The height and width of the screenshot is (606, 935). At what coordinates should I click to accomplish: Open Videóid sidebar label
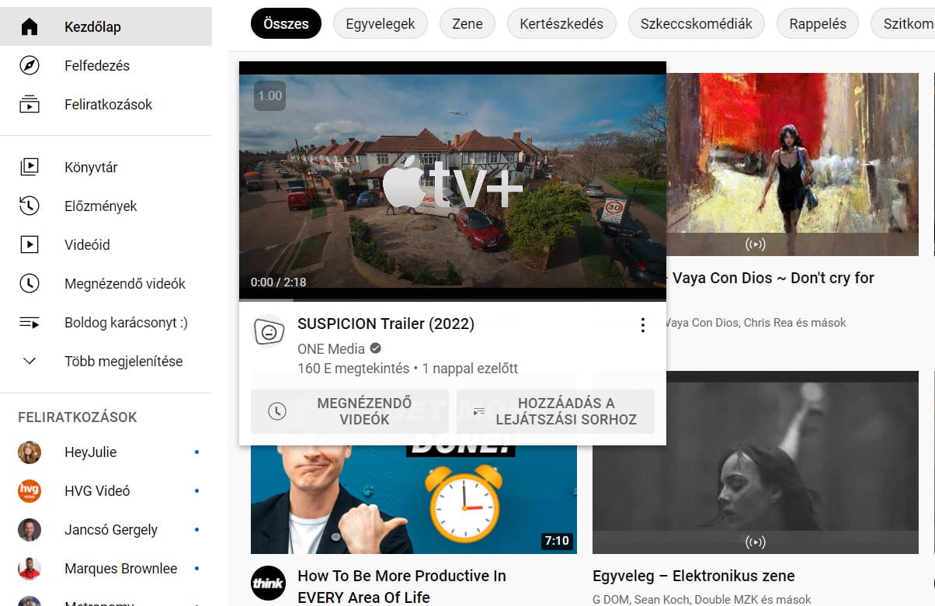87,244
